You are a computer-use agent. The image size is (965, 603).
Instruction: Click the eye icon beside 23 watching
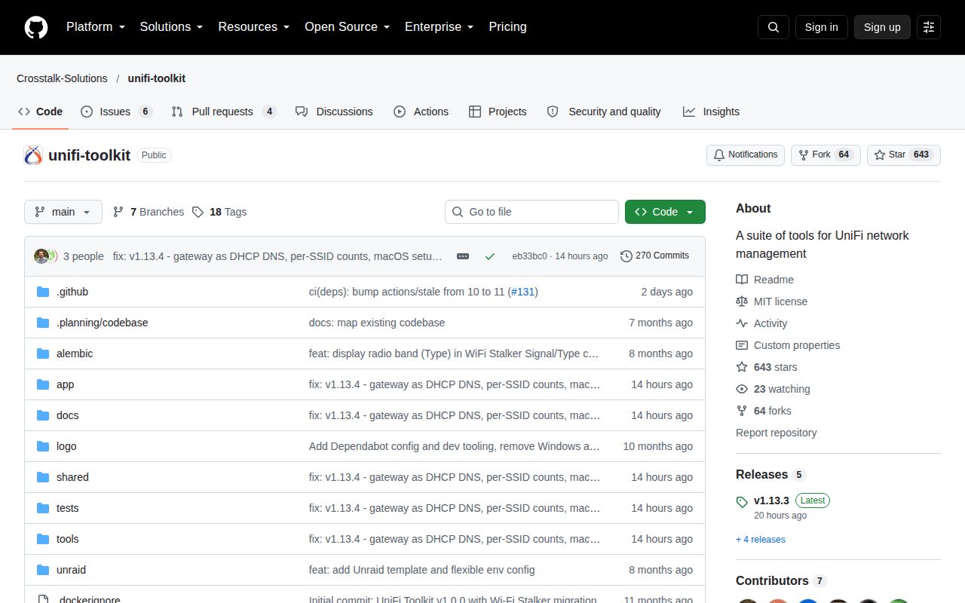point(742,389)
